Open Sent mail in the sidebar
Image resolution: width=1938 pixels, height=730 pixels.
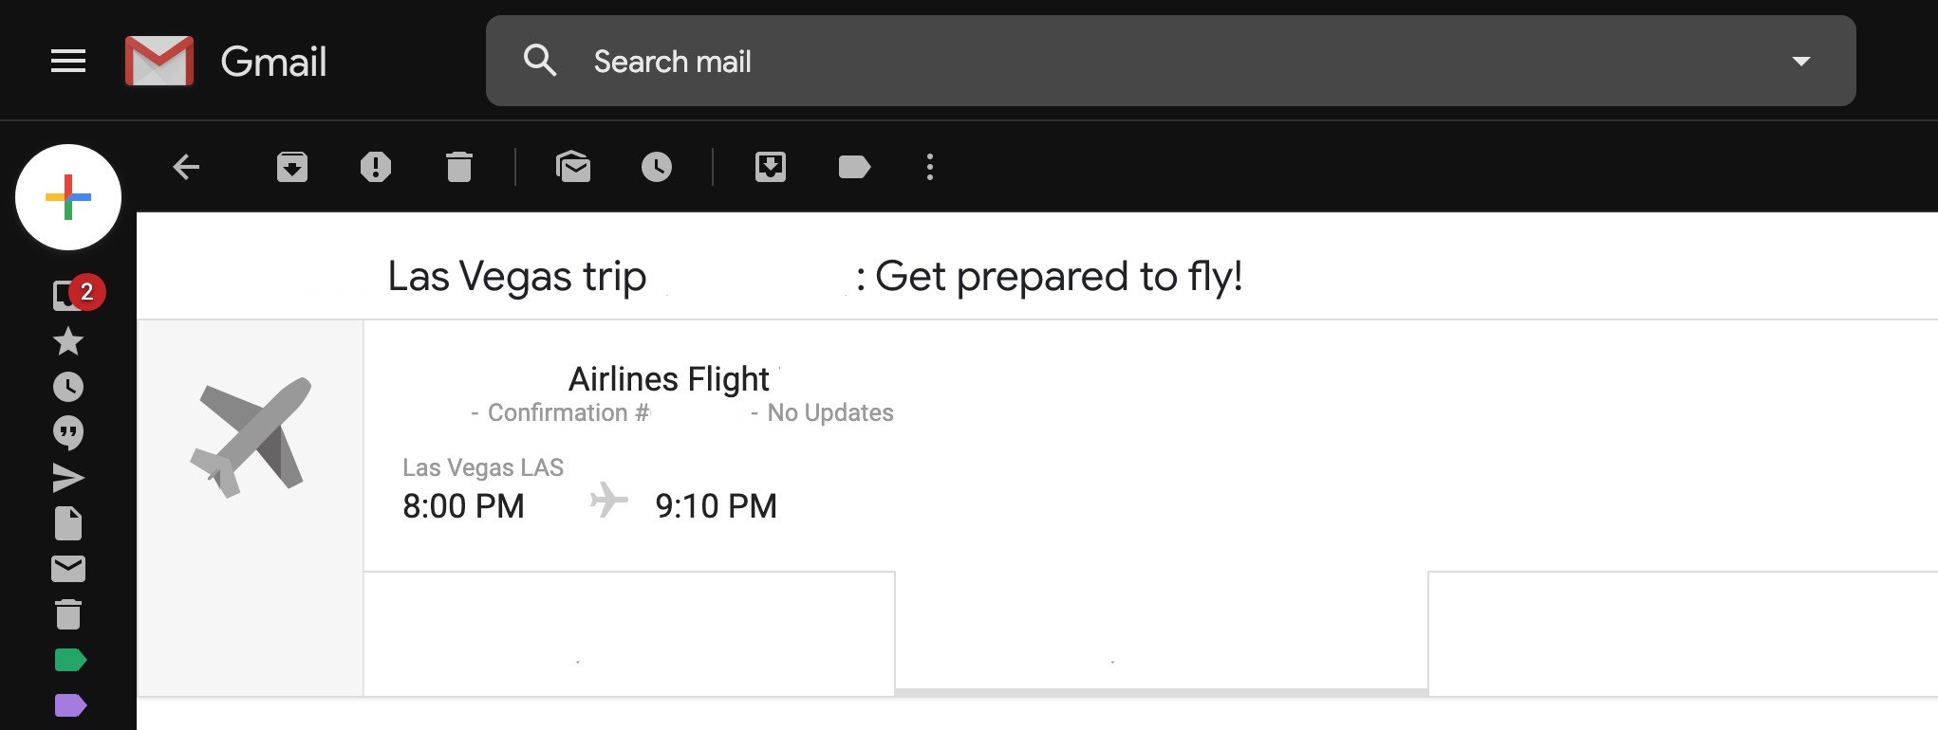[67, 478]
